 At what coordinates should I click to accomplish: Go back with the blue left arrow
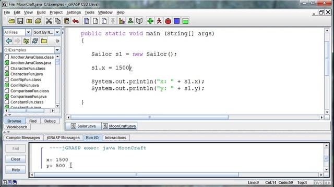coord(9,41)
